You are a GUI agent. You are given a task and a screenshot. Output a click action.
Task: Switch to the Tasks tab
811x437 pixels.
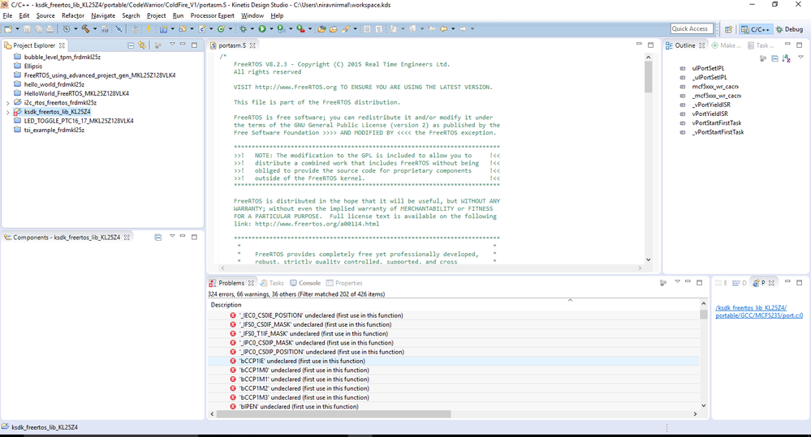click(272, 283)
